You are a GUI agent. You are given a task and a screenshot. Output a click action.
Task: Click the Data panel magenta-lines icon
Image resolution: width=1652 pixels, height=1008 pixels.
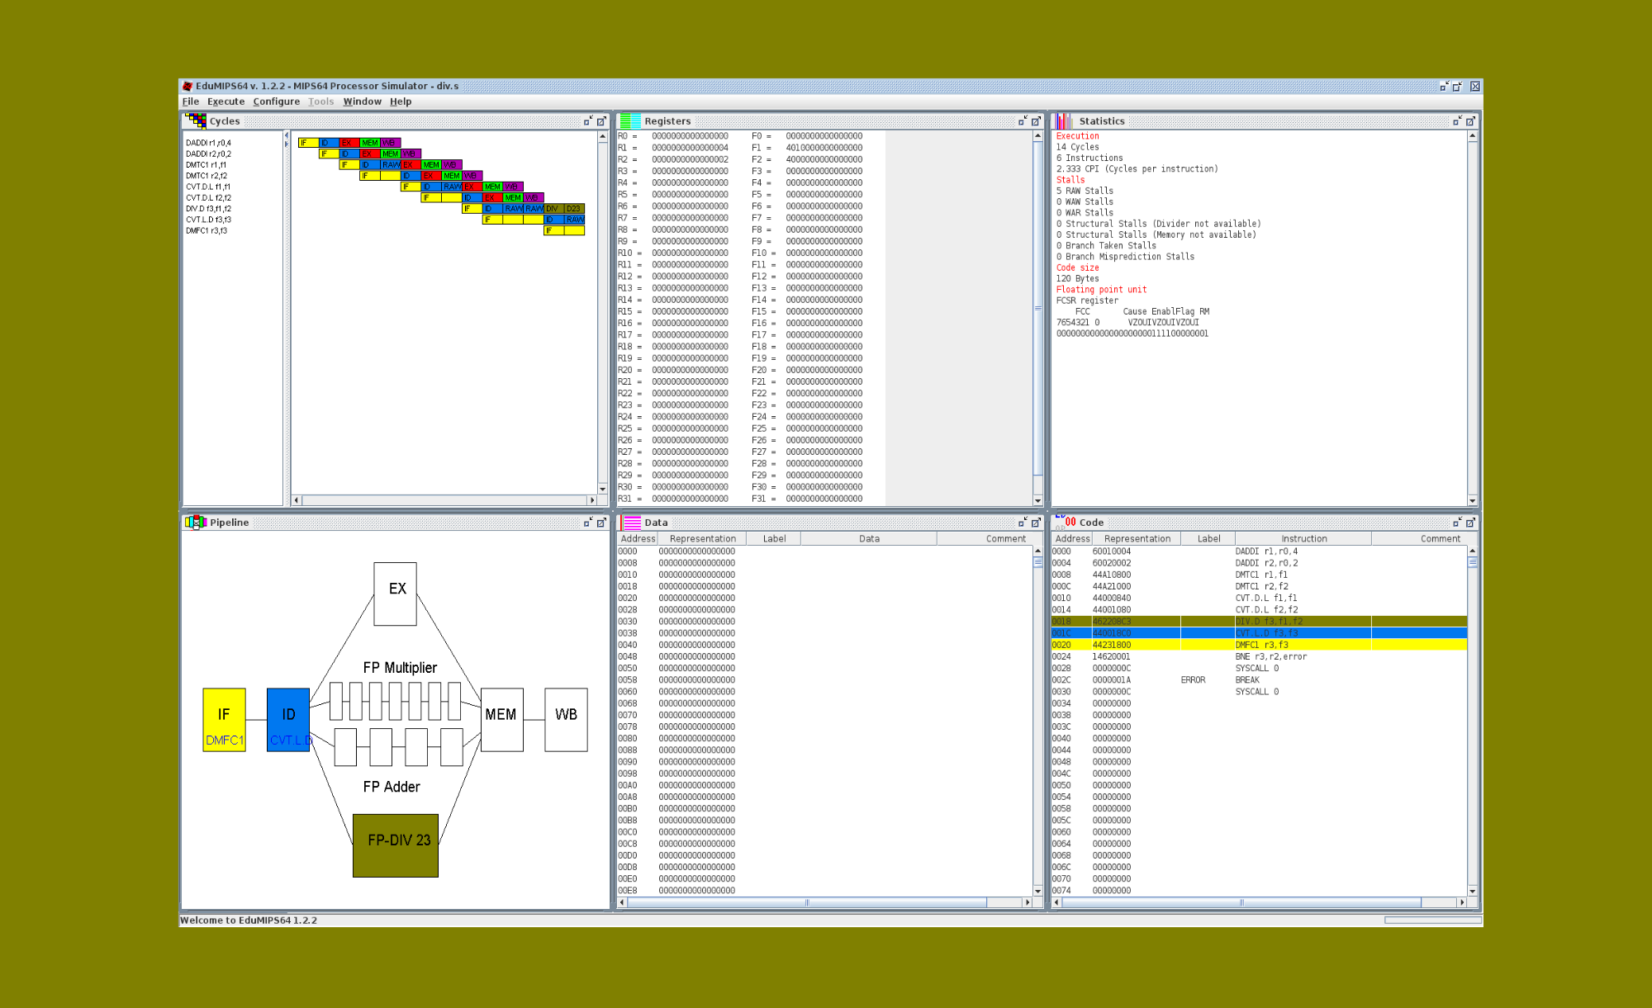point(632,522)
